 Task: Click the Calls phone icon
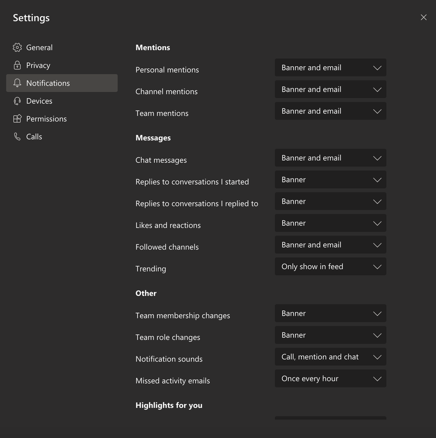click(x=17, y=137)
